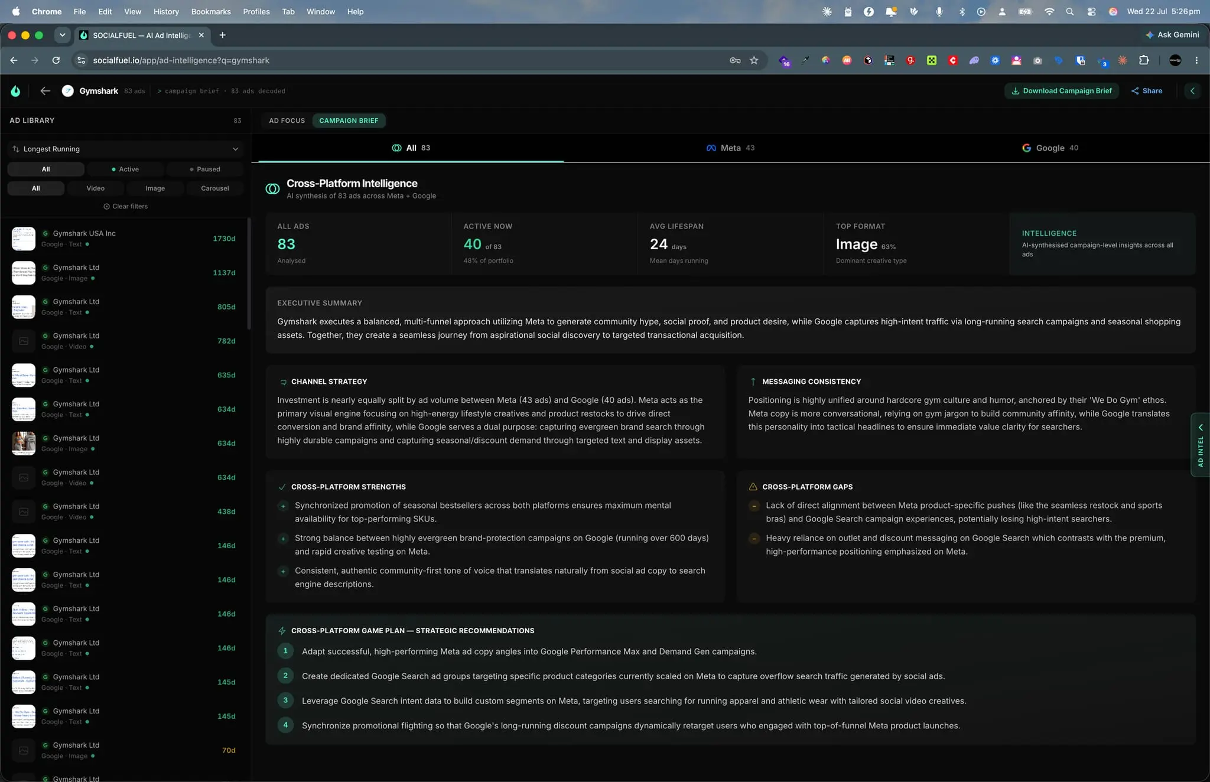
Task: Open Chrome Extensions puzzle icon
Action: pos(1144,60)
